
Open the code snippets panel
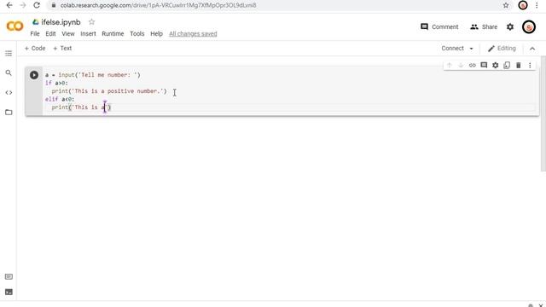click(9, 93)
